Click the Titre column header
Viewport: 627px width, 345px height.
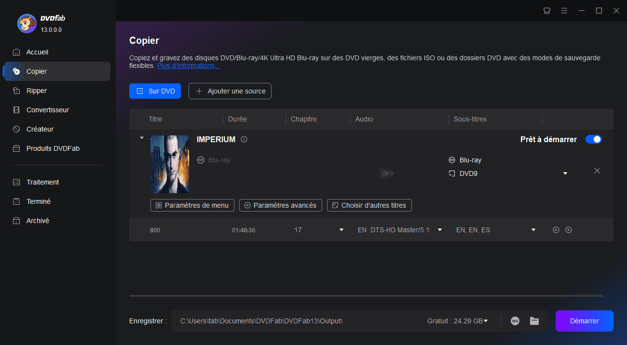(155, 119)
